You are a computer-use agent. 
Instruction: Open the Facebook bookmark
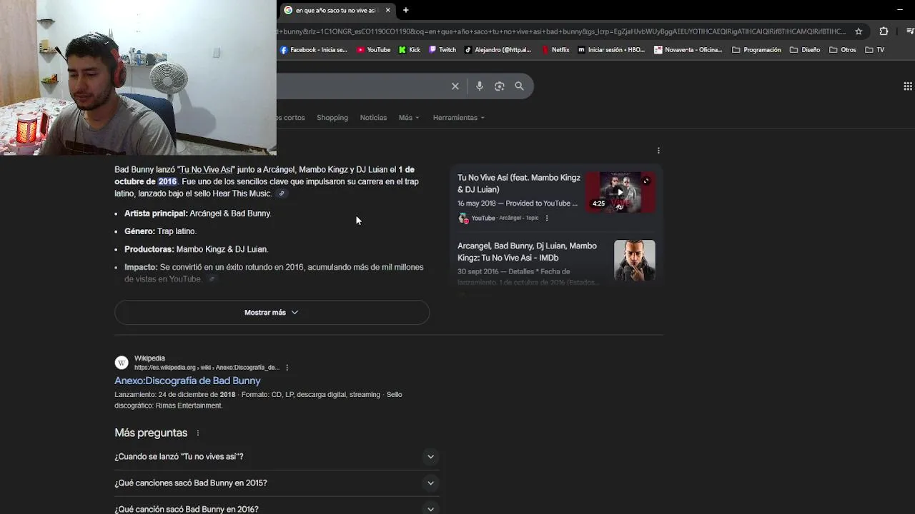[x=314, y=50]
